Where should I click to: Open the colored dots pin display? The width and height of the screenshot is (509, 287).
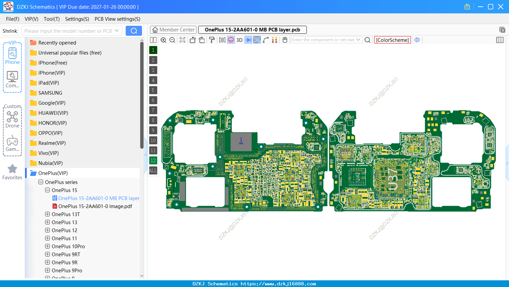click(275, 40)
